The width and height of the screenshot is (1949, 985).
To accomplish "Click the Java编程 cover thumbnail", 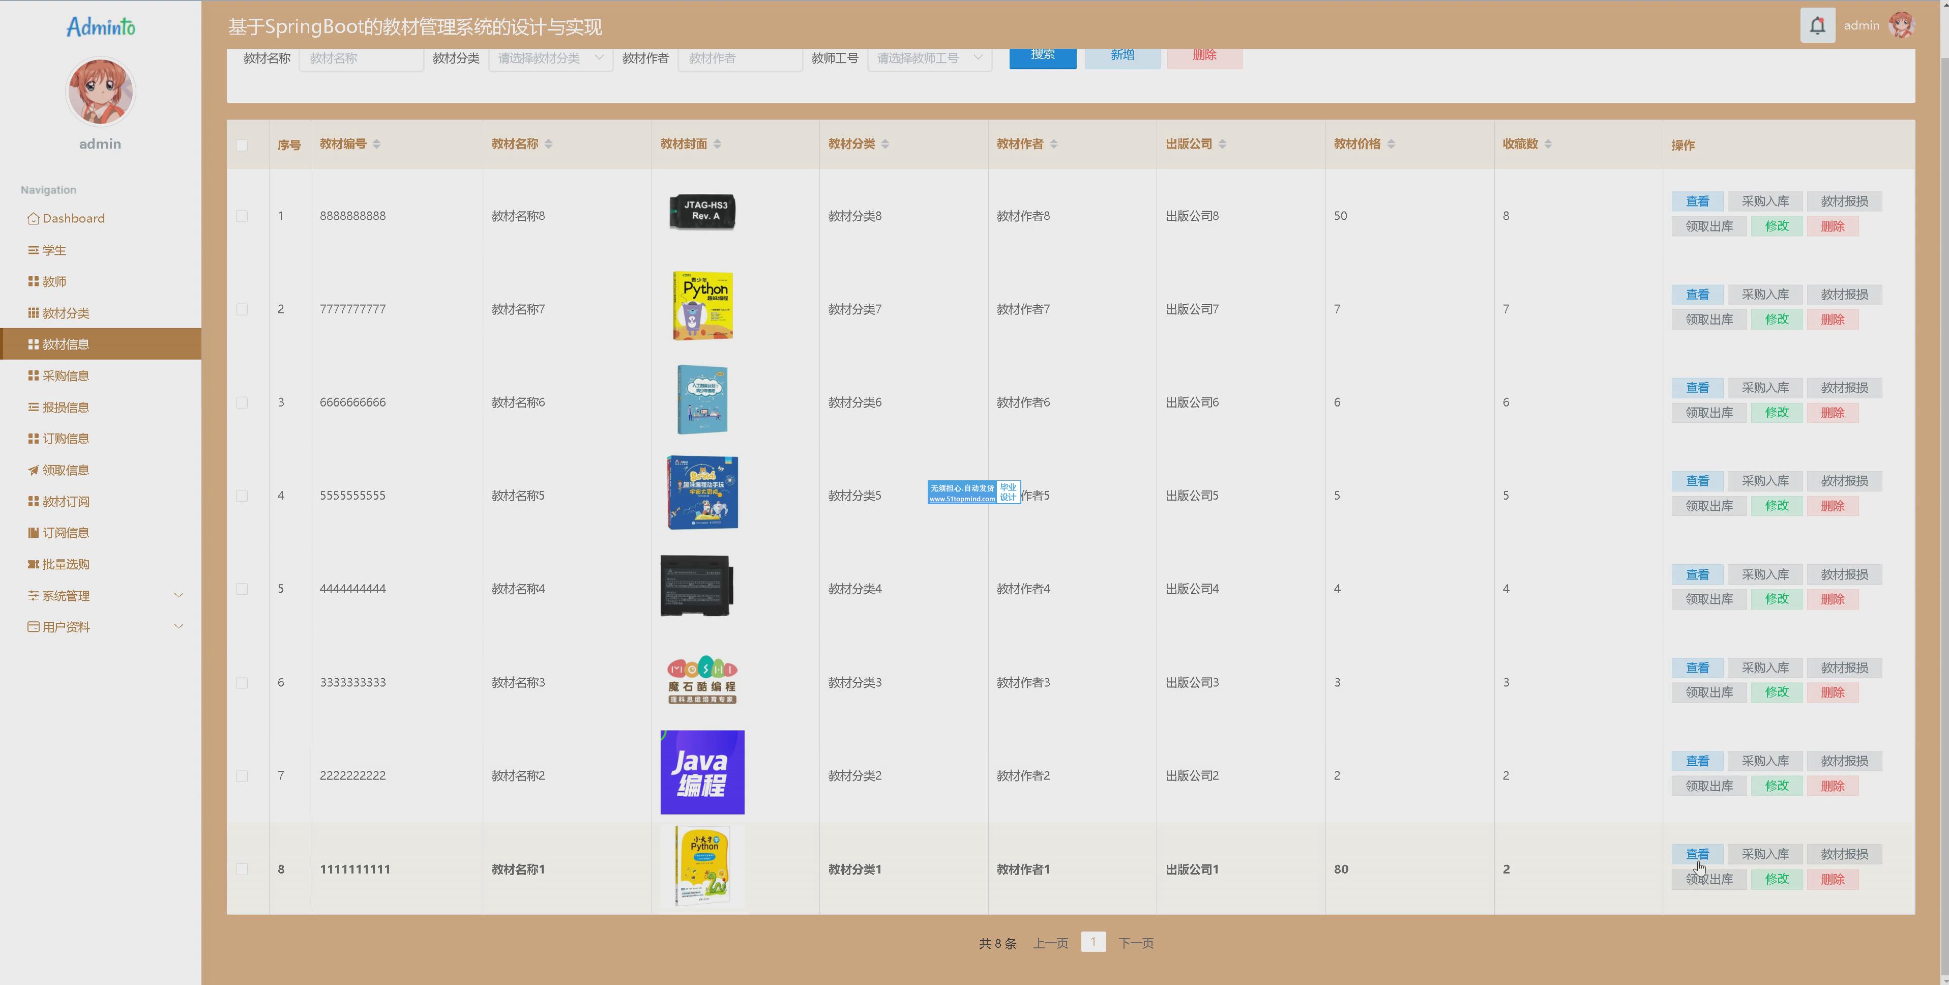I will pyautogui.click(x=701, y=772).
